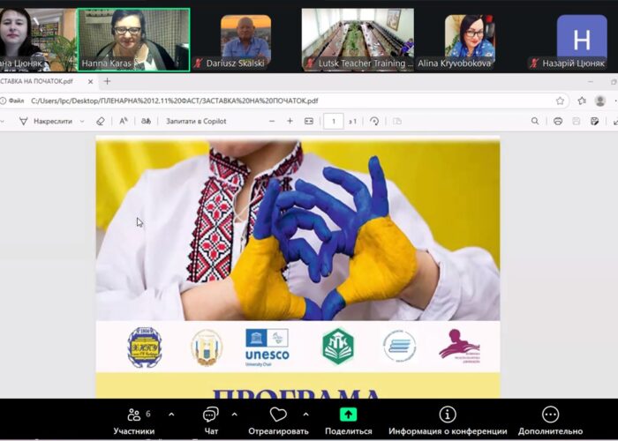
Task: Click the zoom in plus button
Action: (290, 121)
